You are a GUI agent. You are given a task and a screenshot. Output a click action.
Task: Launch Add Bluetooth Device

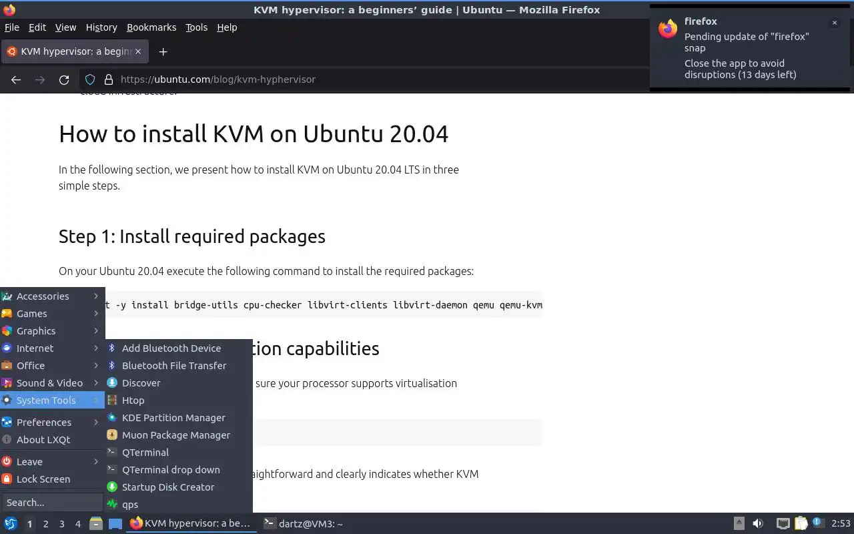(179, 348)
